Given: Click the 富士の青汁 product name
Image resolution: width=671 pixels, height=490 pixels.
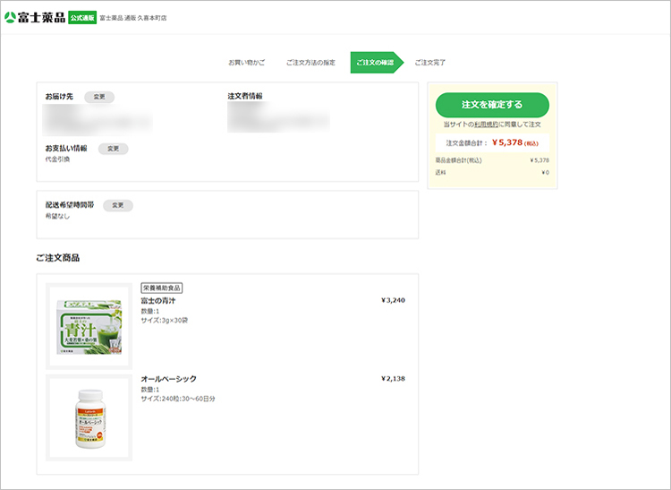Looking at the screenshot, I should (158, 301).
